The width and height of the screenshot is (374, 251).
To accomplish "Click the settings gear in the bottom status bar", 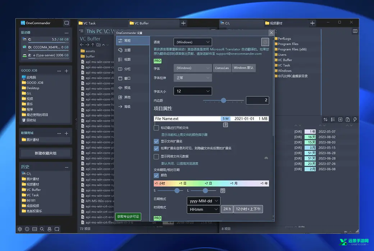I will point(19,229).
